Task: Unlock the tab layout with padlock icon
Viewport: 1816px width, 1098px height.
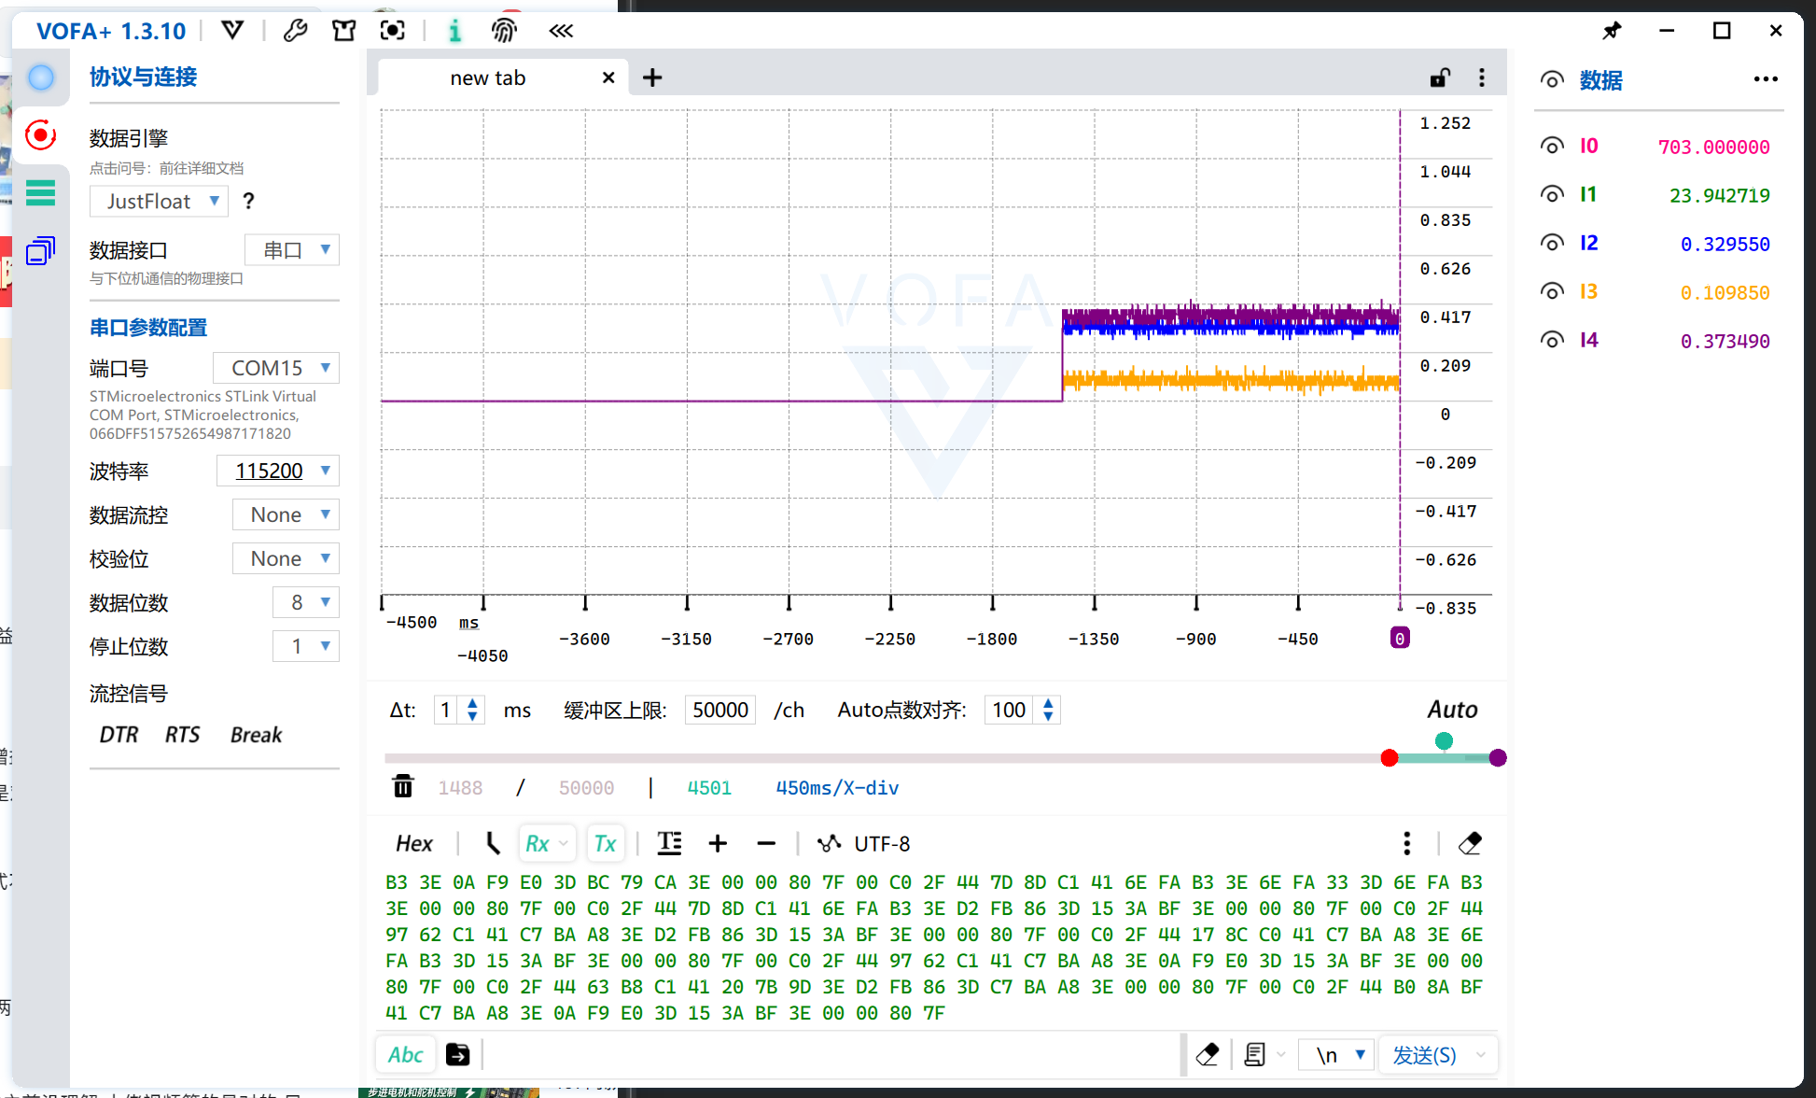Action: (1440, 77)
